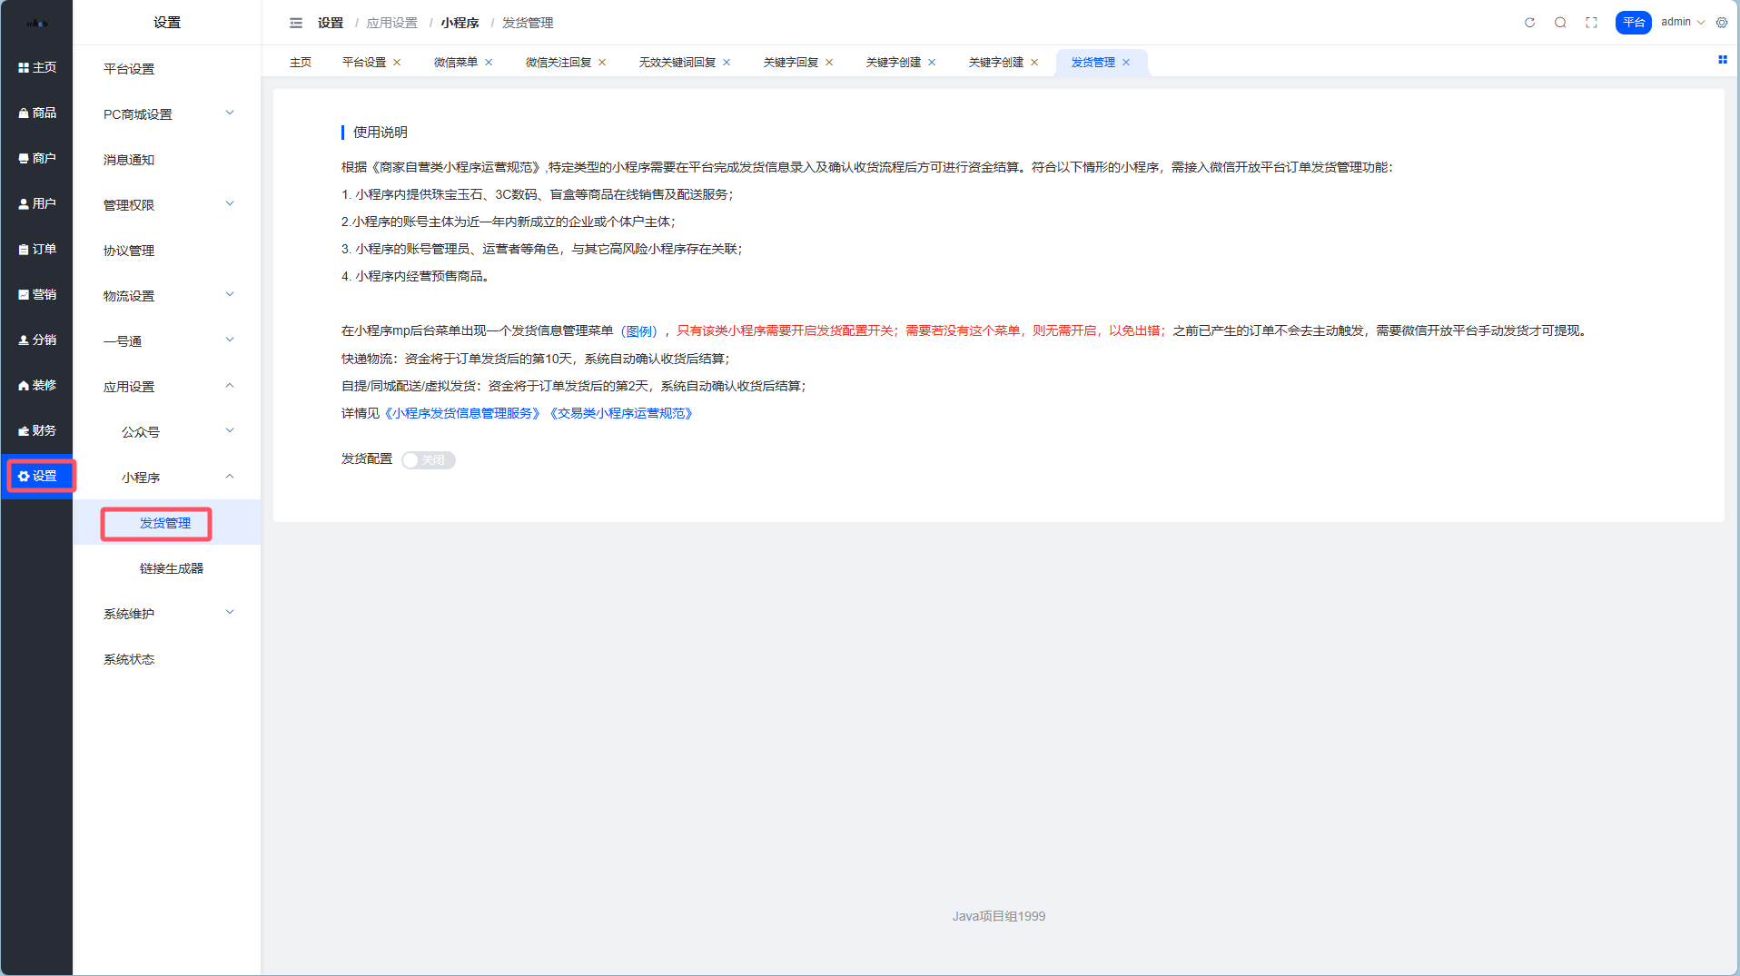This screenshot has height=976, width=1740.
Task: Open 财务 in the left navigation
Action: 37,430
